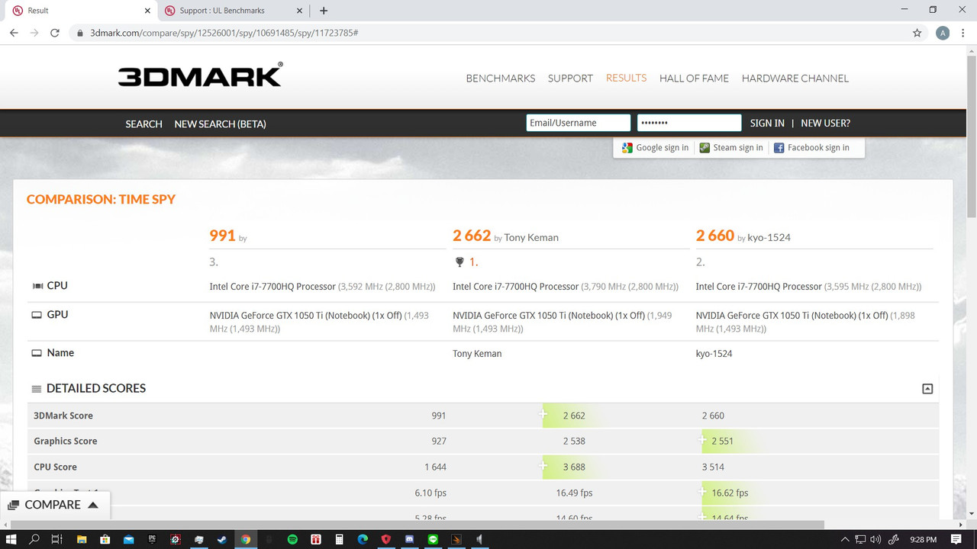
Task: Open the RESULTS menu item
Action: tap(626, 78)
